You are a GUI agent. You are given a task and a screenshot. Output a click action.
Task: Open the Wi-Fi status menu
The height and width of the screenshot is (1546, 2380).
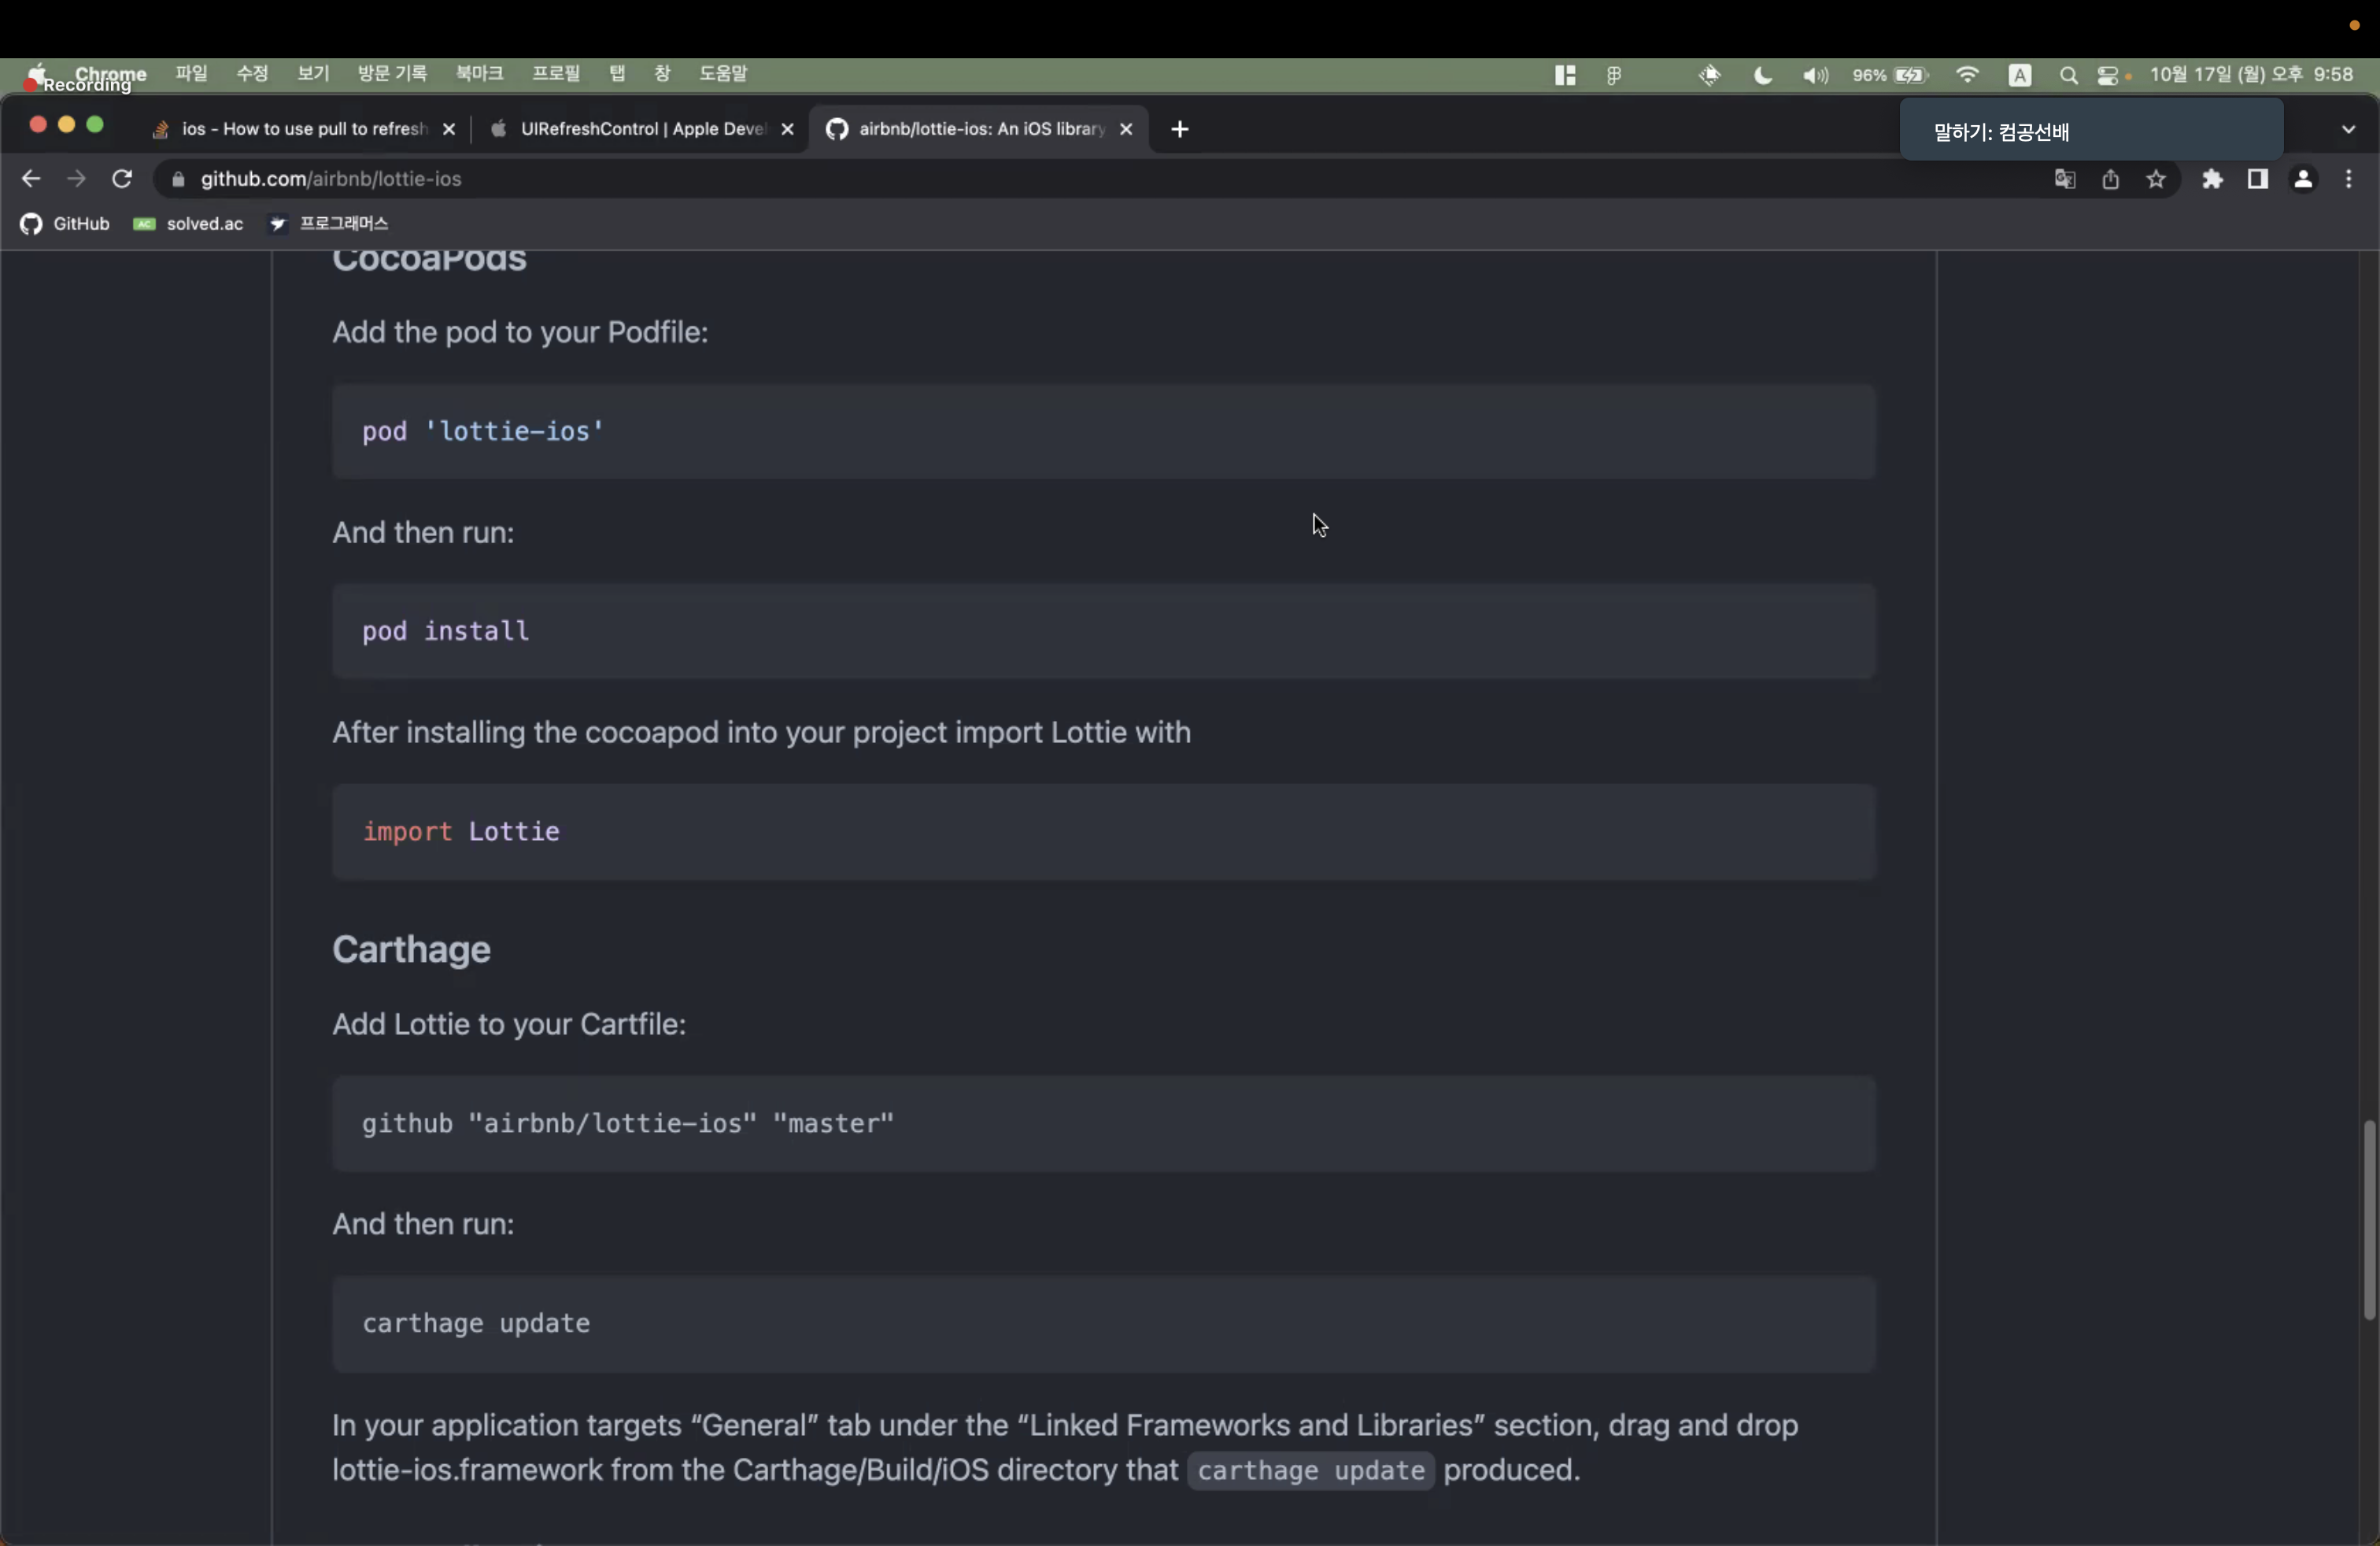pyautogui.click(x=1967, y=75)
